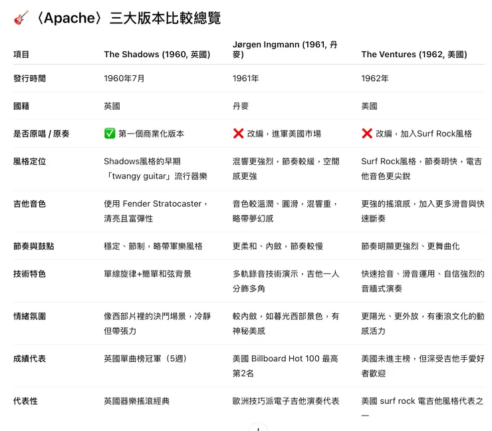This screenshot has height=431, width=492.
Task: Select row label 技術特色
Action: tap(29, 274)
